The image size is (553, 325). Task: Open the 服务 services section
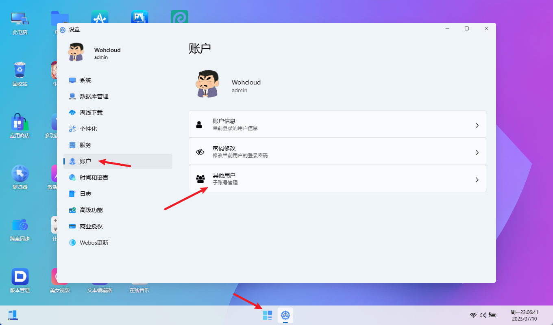pos(85,145)
